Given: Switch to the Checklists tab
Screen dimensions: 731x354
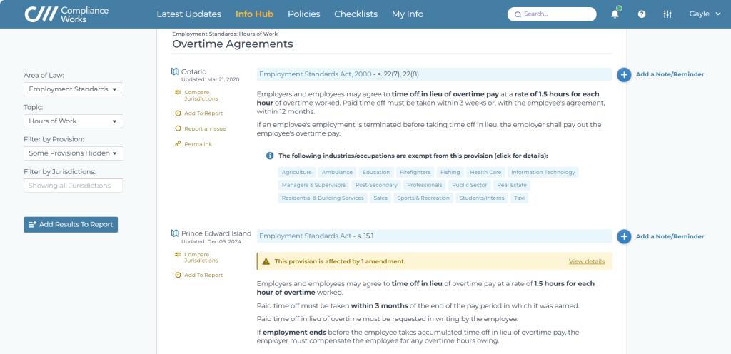Looking at the screenshot, I should [x=356, y=14].
